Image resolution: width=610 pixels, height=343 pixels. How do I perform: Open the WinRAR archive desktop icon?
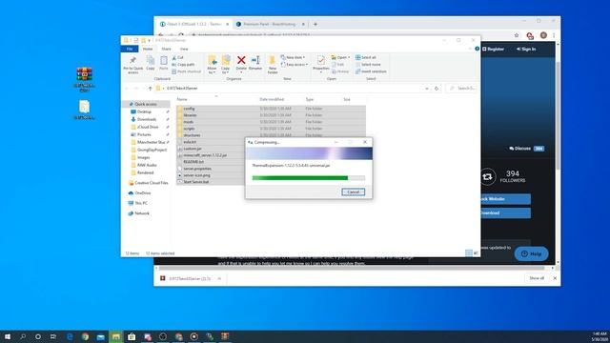click(x=85, y=79)
